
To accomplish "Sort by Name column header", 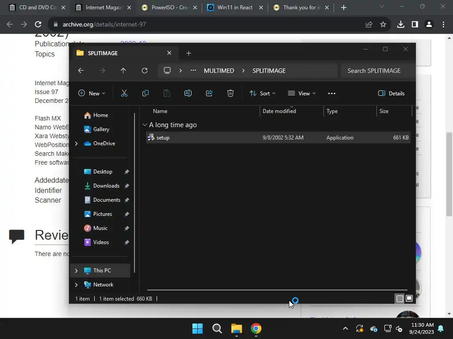I will (x=160, y=111).
